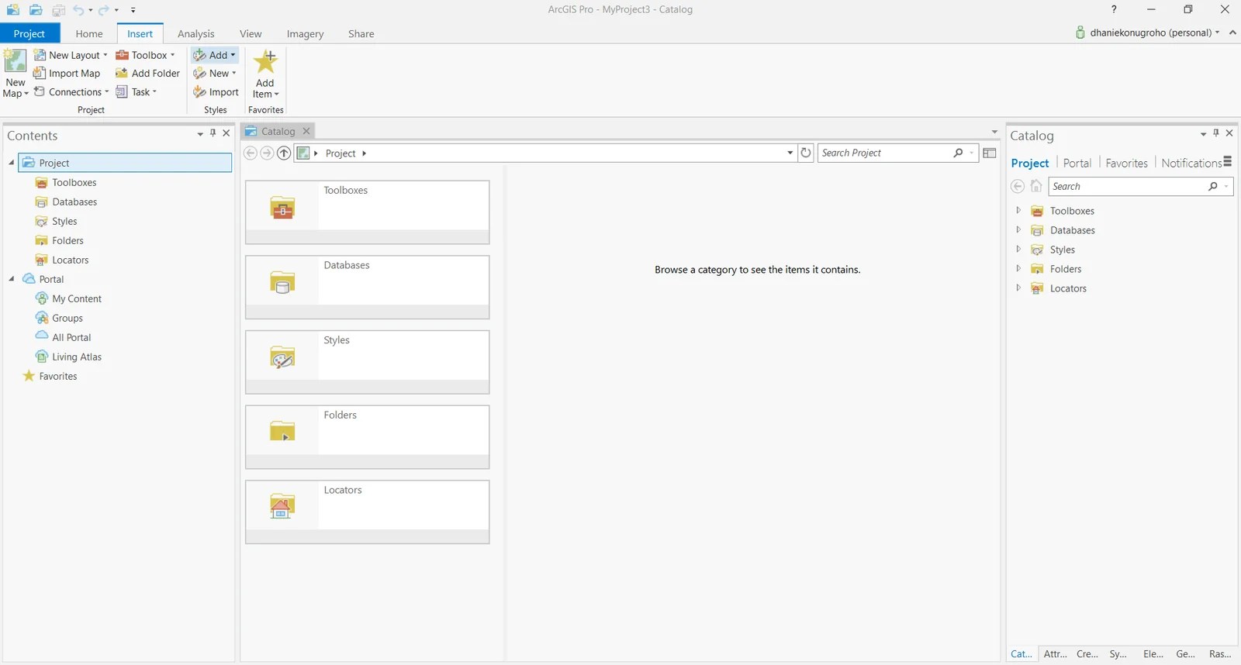The height and width of the screenshot is (665, 1241).
Task: Collapse the Portal node in the Contents pane
Action: (x=12, y=279)
